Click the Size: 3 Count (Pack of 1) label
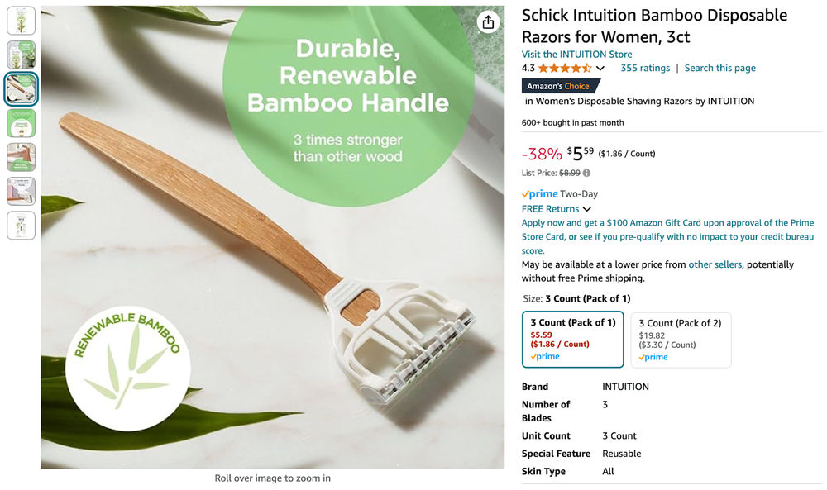Screen dimensions: 827x490 click(x=579, y=298)
